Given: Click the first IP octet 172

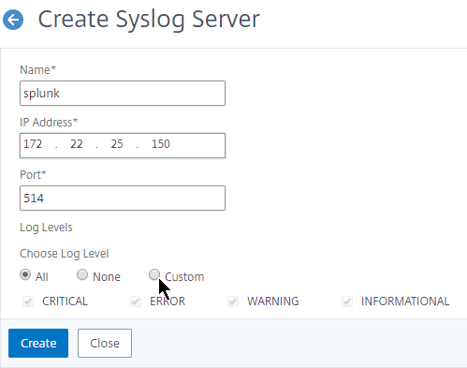Looking at the screenshot, I should tap(33, 144).
